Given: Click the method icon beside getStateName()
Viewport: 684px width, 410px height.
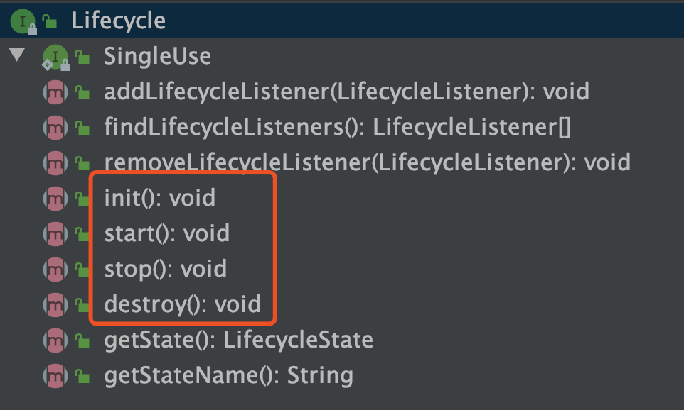Looking at the screenshot, I should pos(55,376).
